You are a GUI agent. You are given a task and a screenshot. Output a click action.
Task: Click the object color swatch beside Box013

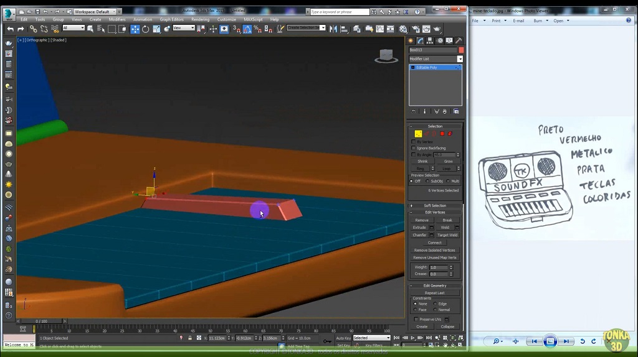[461, 50]
